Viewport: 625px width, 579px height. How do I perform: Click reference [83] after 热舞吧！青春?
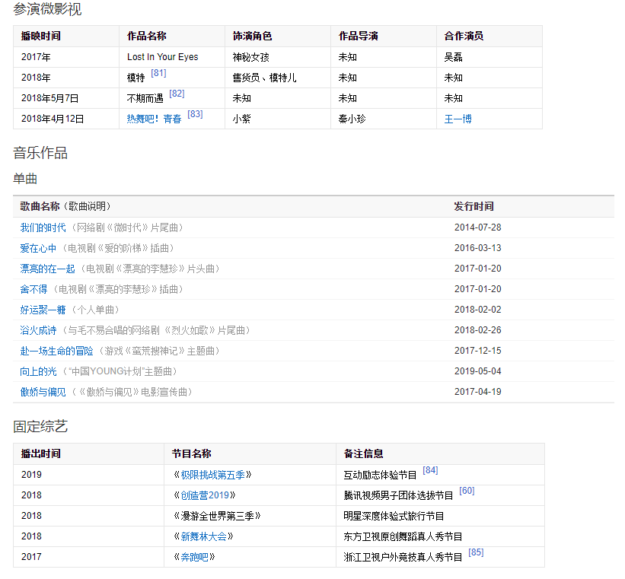click(x=195, y=114)
